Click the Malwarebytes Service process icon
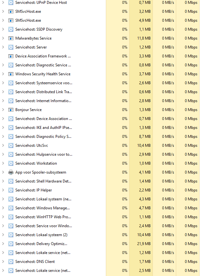205x276 pixels. (x=11, y=38)
